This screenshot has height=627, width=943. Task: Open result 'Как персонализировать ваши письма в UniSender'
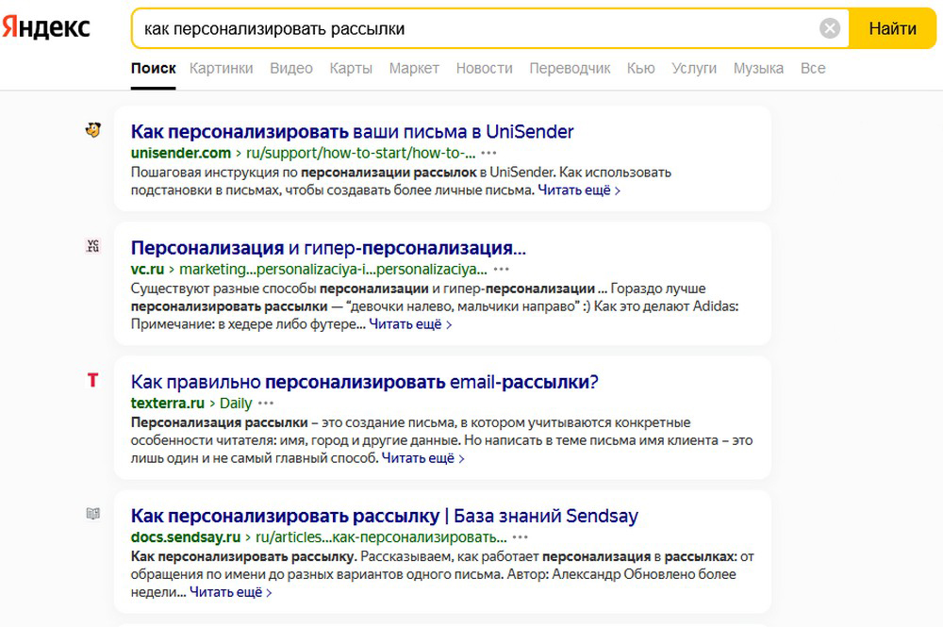coord(352,132)
